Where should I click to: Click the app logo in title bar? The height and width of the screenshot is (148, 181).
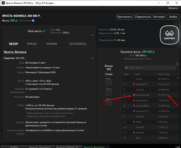point(3,3)
